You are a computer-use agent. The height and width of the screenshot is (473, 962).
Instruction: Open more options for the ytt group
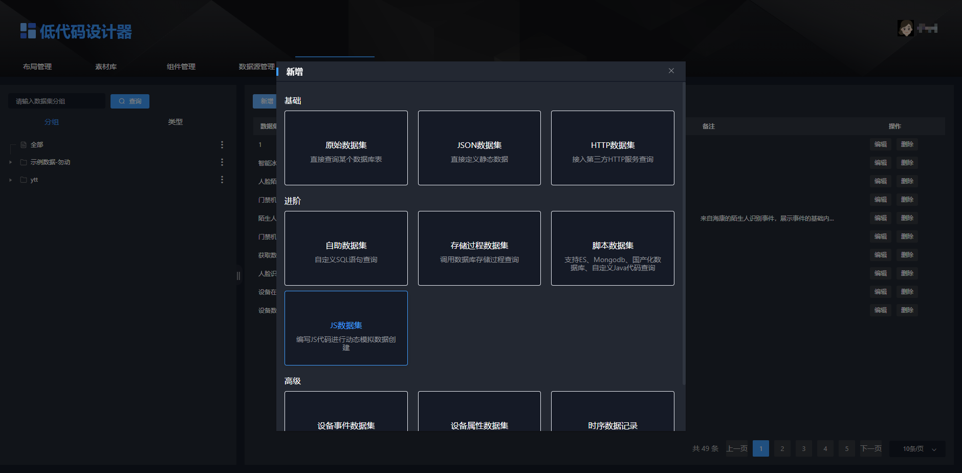(222, 180)
